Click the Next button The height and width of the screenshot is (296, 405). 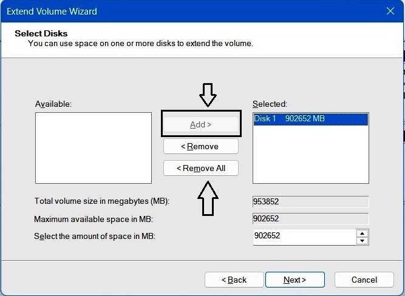[x=295, y=280]
